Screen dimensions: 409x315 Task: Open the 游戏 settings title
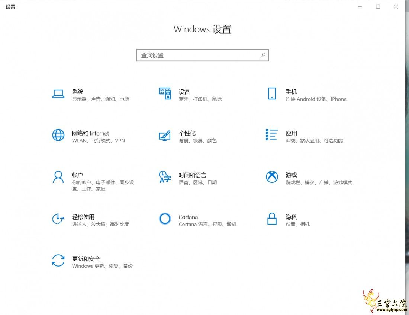(x=291, y=175)
